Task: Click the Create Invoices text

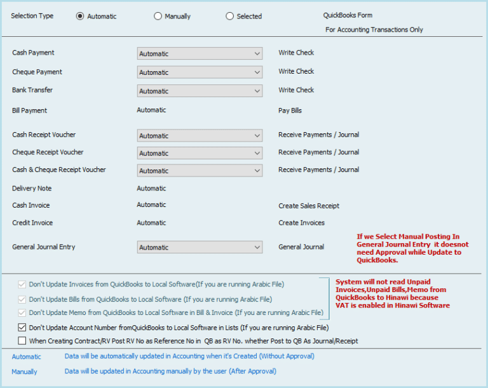Action: click(301, 223)
